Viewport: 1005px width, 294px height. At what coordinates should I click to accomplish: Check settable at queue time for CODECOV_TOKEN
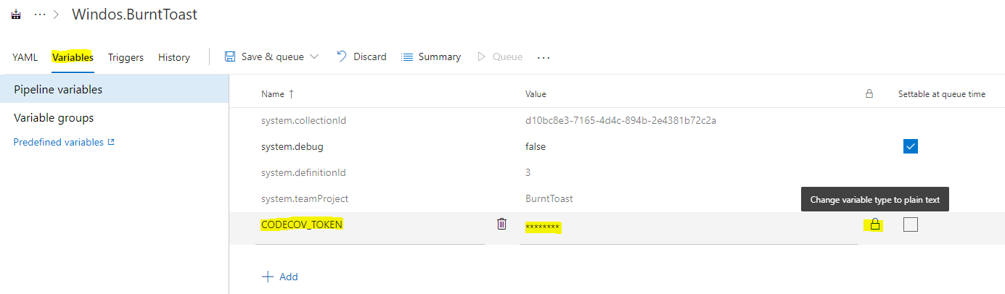click(x=911, y=224)
